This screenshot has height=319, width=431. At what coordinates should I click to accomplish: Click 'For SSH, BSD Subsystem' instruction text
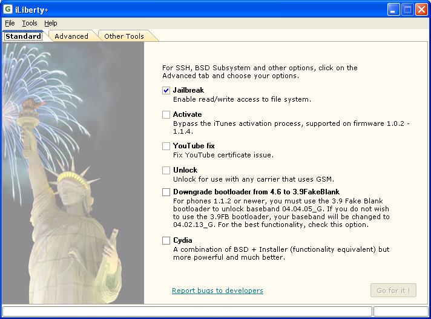260,71
